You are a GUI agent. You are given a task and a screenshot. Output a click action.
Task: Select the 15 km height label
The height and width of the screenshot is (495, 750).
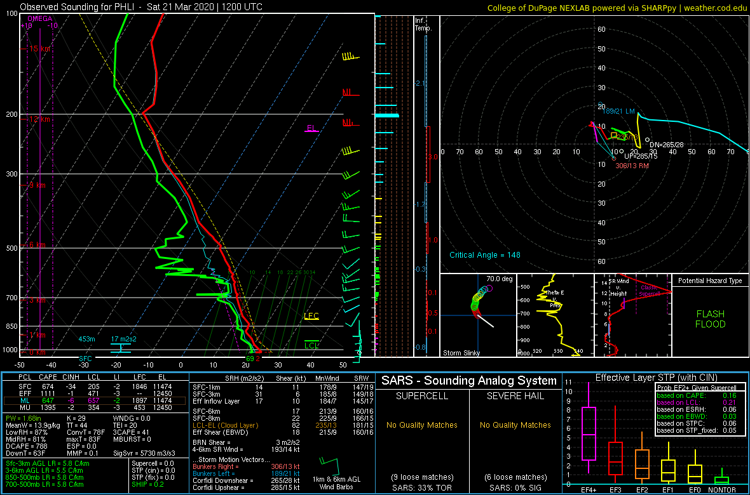(x=39, y=49)
